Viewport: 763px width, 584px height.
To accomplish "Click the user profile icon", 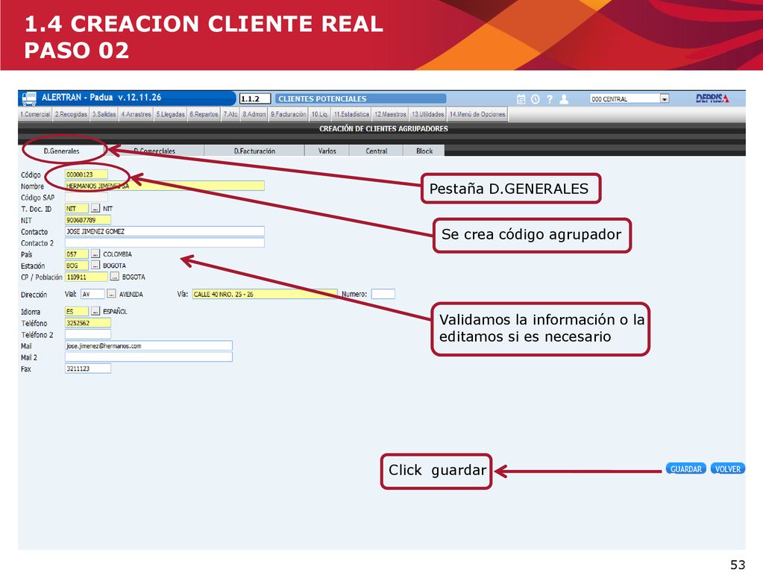I will (564, 99).
